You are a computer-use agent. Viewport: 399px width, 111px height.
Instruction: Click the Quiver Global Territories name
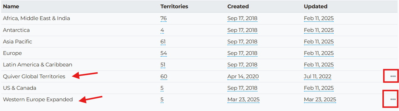(x=34, y=76)
